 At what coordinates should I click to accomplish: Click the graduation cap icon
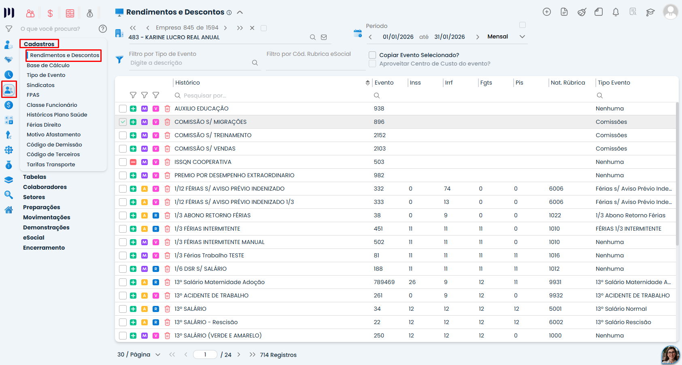[x=650, y=12]
